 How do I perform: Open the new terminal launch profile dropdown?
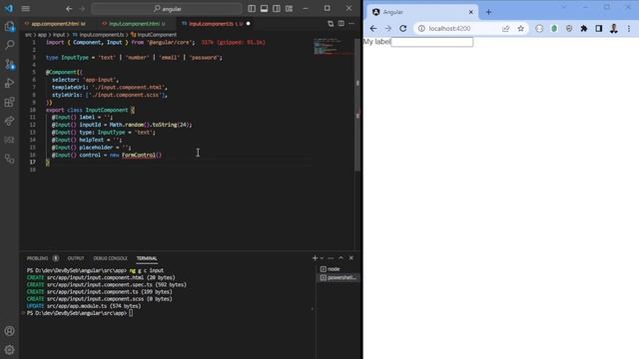coord(321,258)
